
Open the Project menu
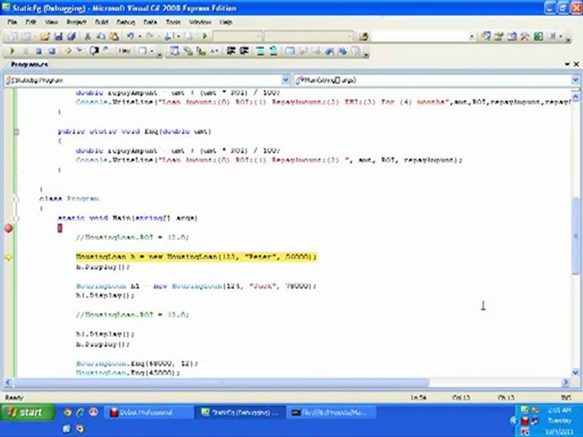(77, 22)
